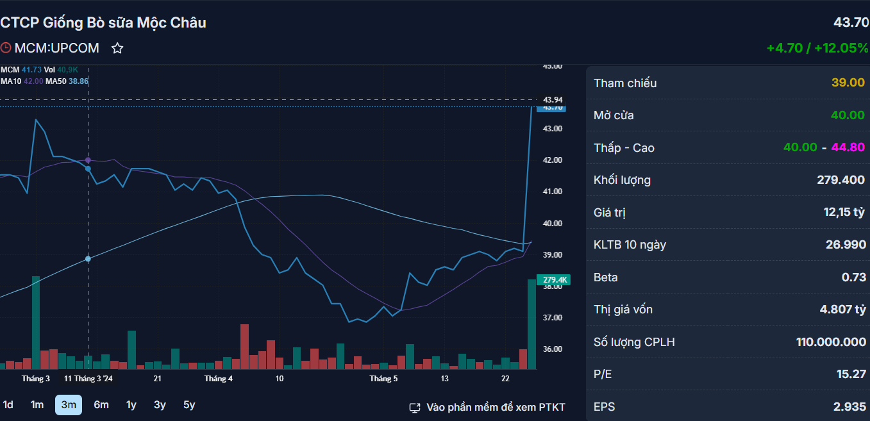Add MCM to favorites with the star icon
The image size is (870, 421).
pyautogui.click(x=117, y=48)
